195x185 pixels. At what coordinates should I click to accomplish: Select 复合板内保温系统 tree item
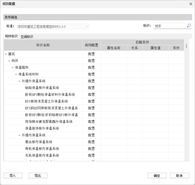coord(38,142)
